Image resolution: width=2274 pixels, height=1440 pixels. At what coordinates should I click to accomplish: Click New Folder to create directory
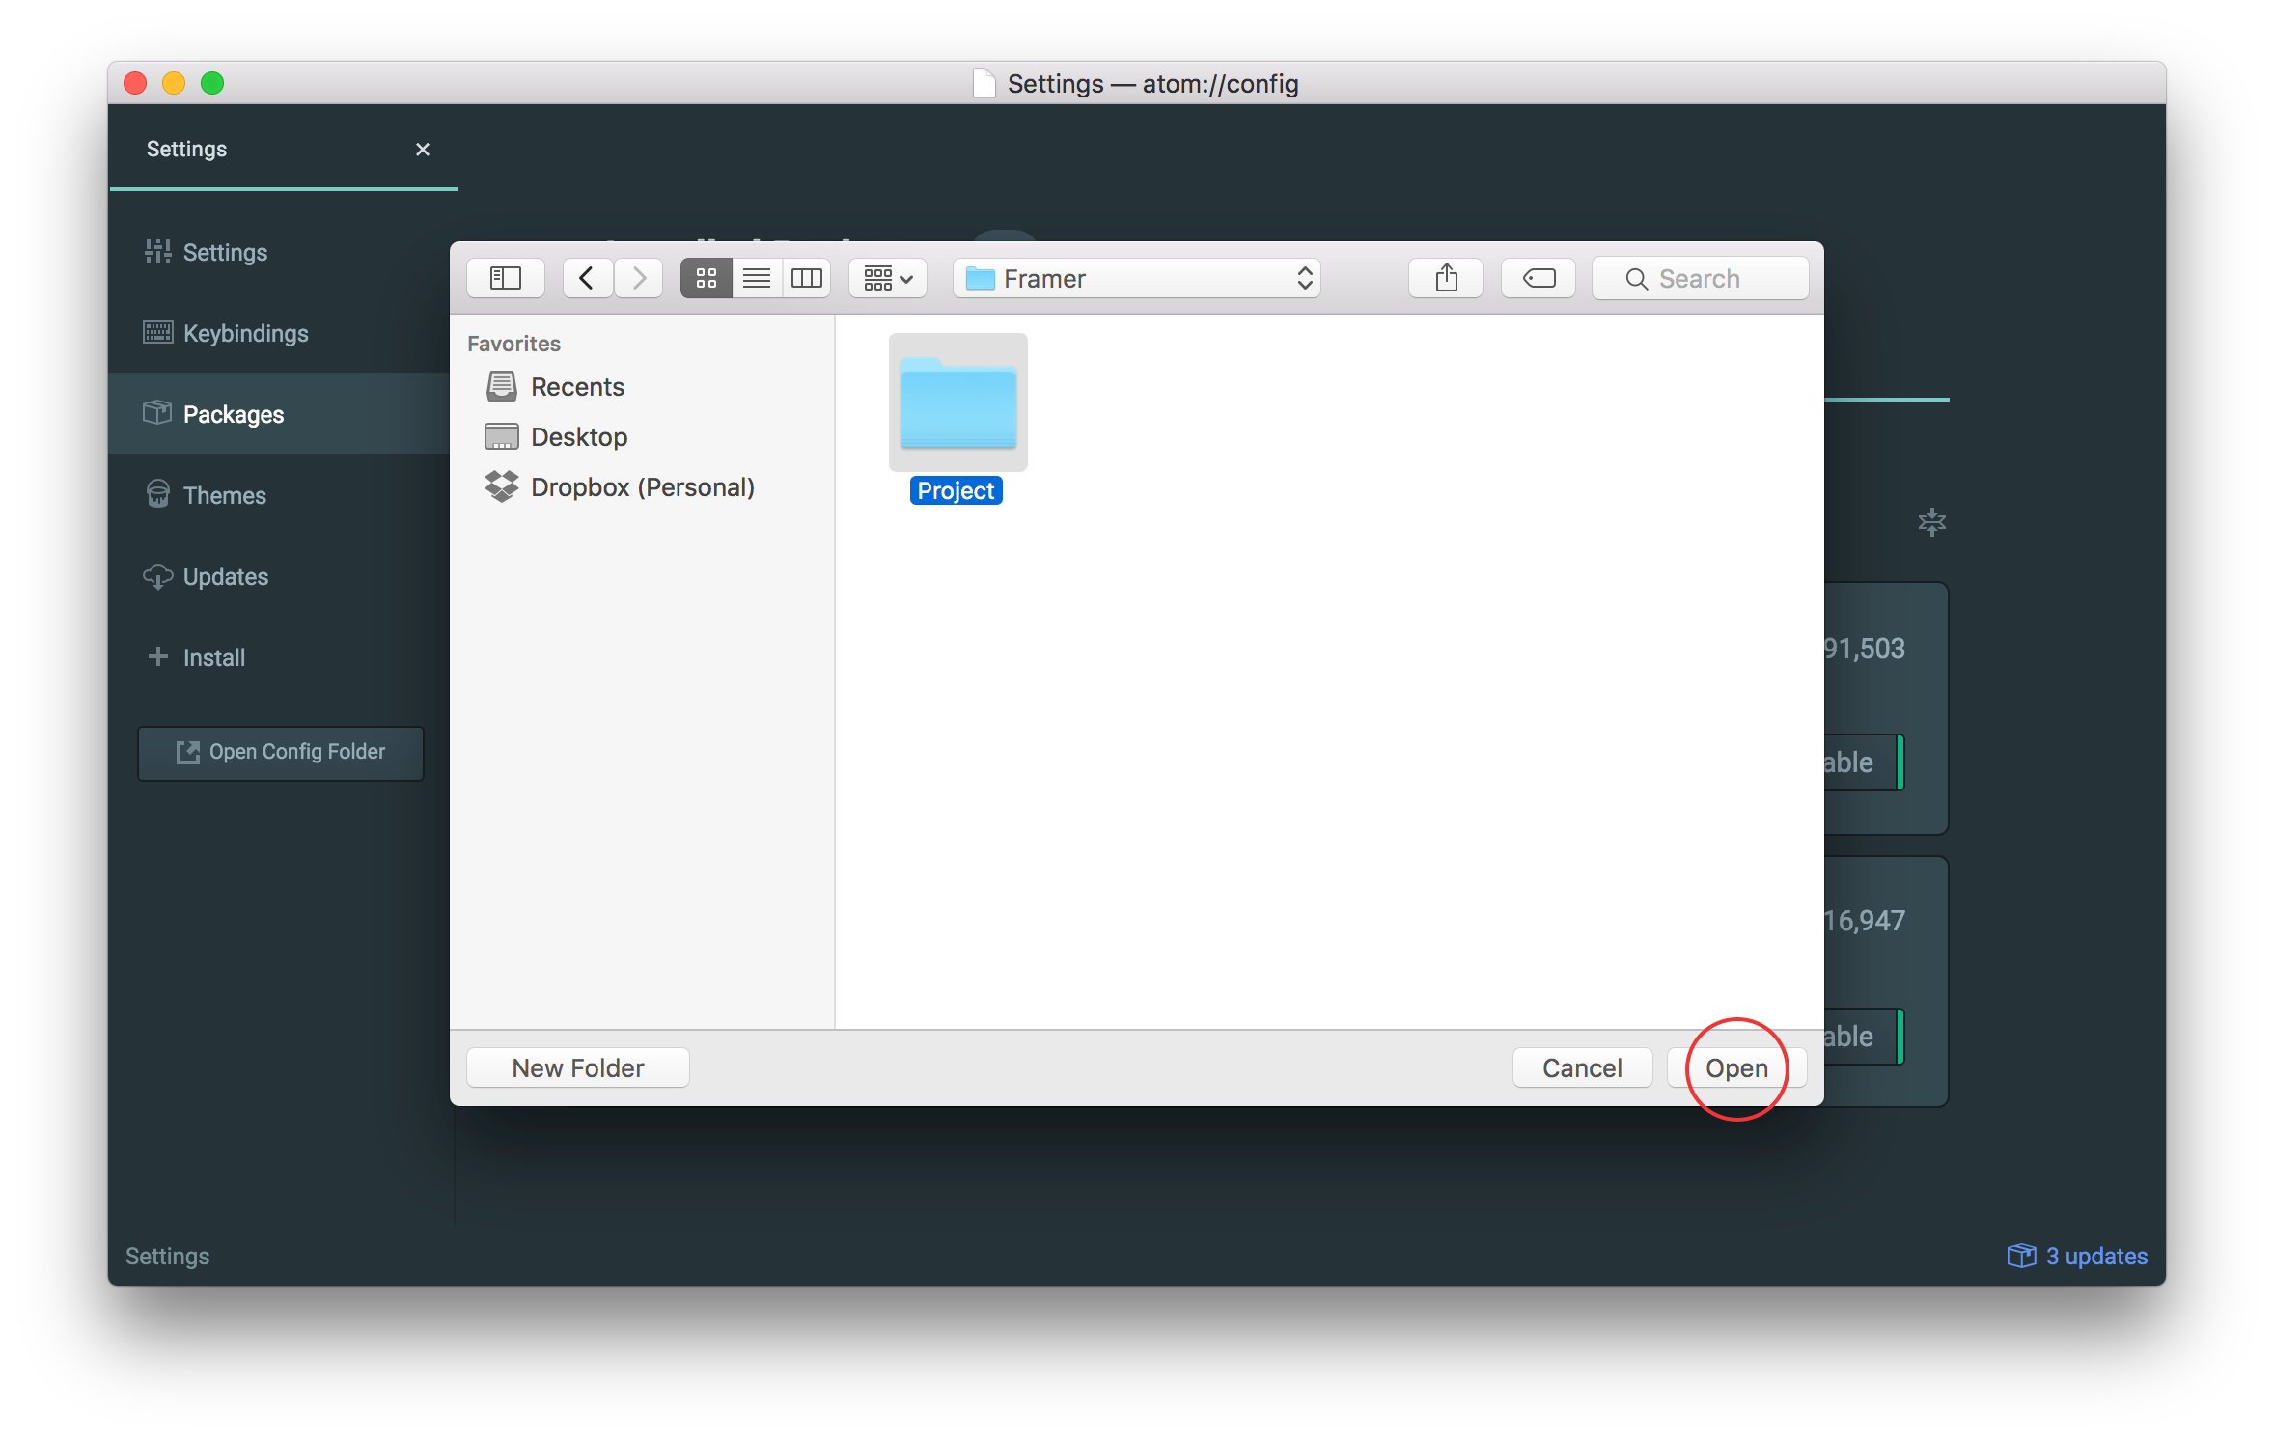577,1067
